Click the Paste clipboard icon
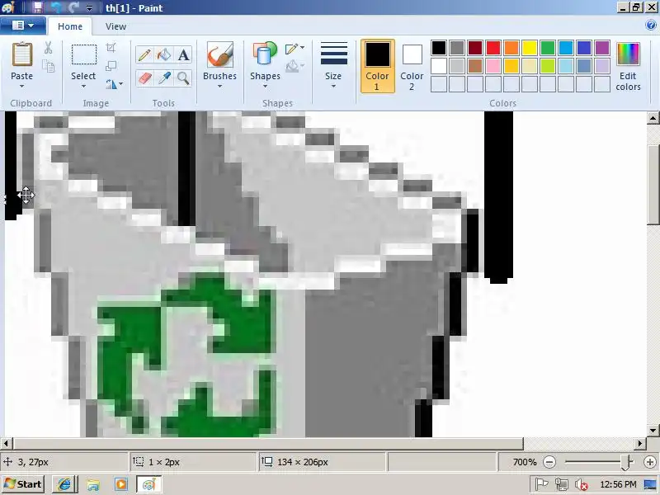The width and height of the screenshot is (660, 495). pyautogui.click(x=22, y=54)
